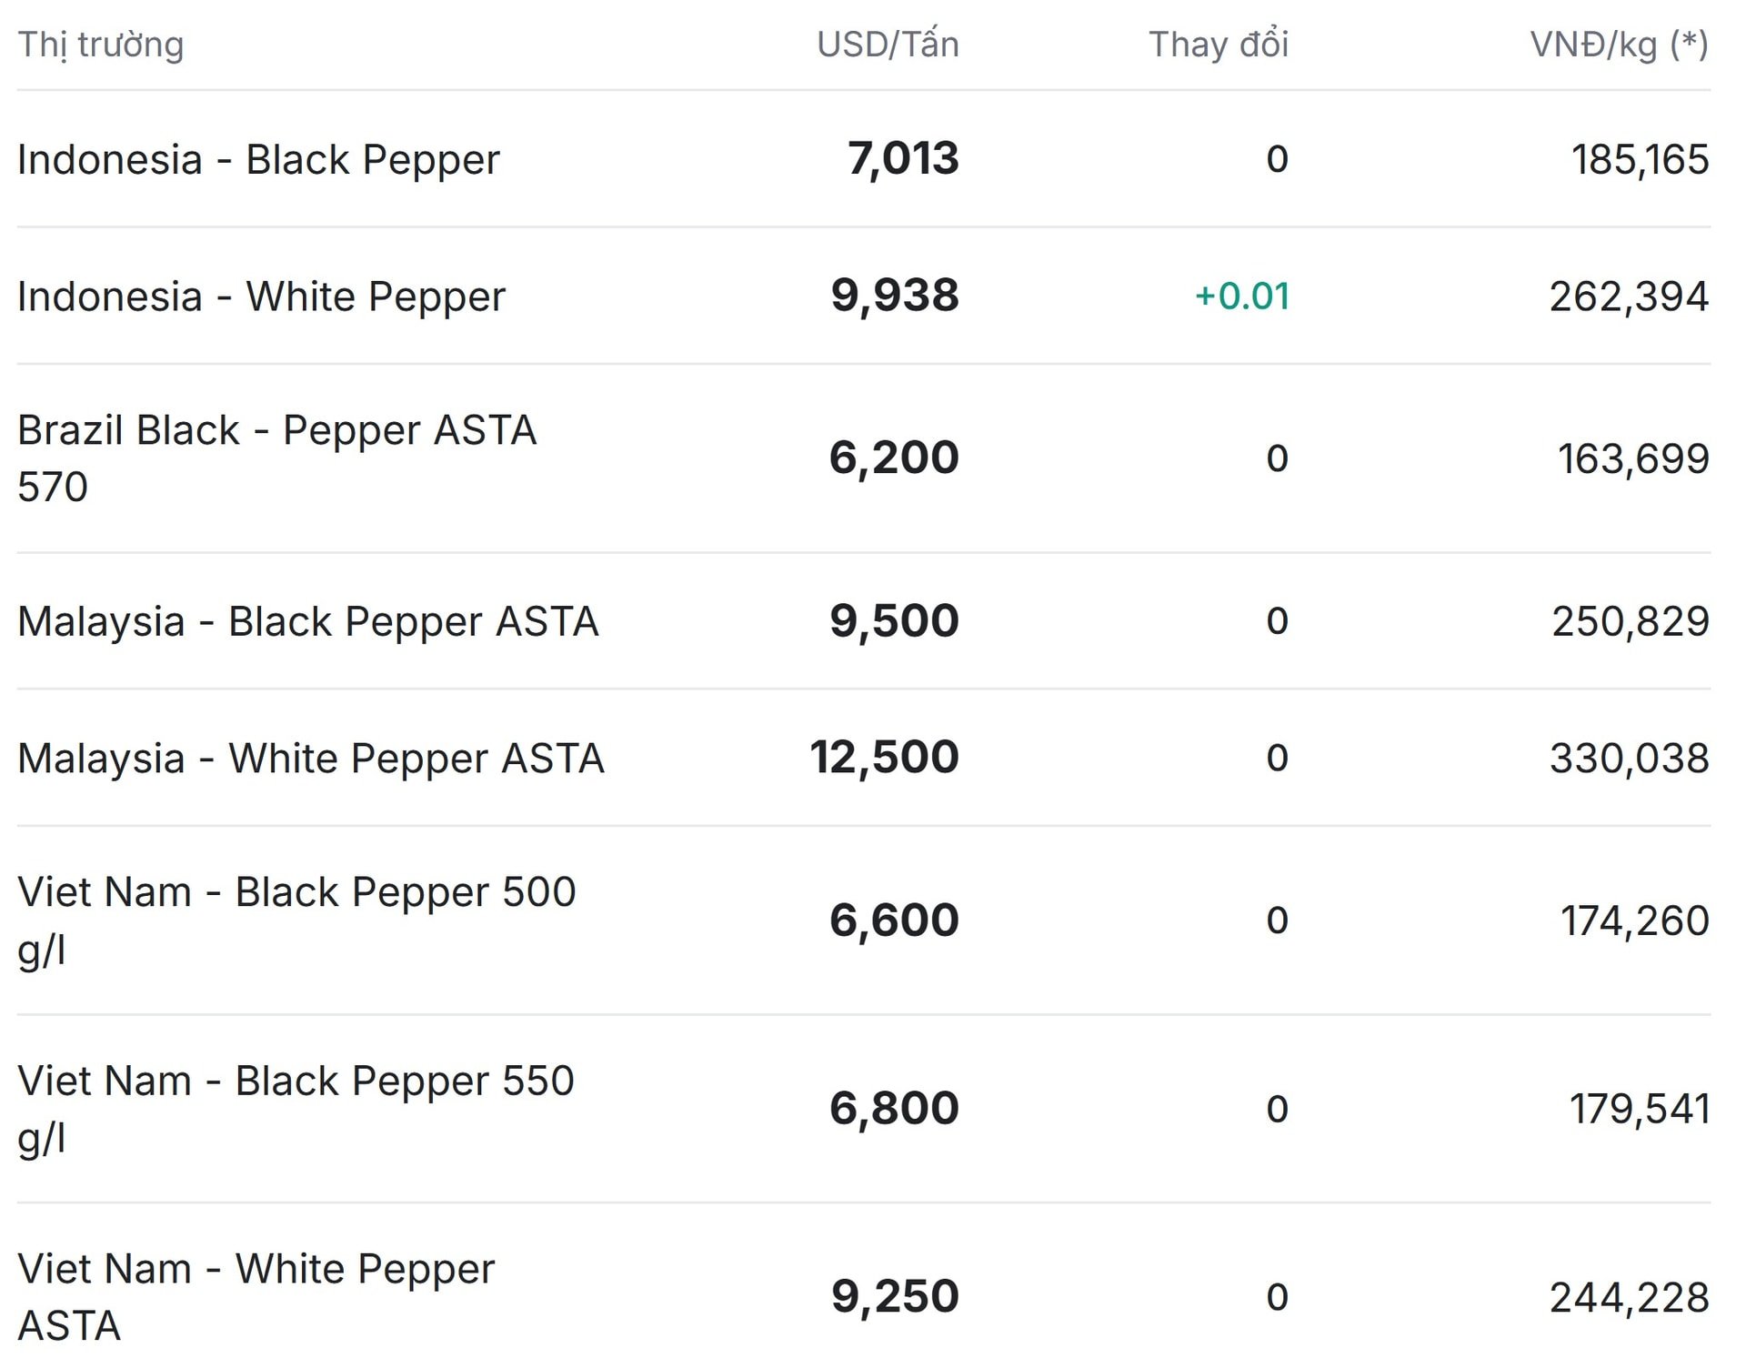Viewport: 1746px width, 1358px height.
Task: Click the 12,500 USD price value
Action: click(x=884, y=758)
